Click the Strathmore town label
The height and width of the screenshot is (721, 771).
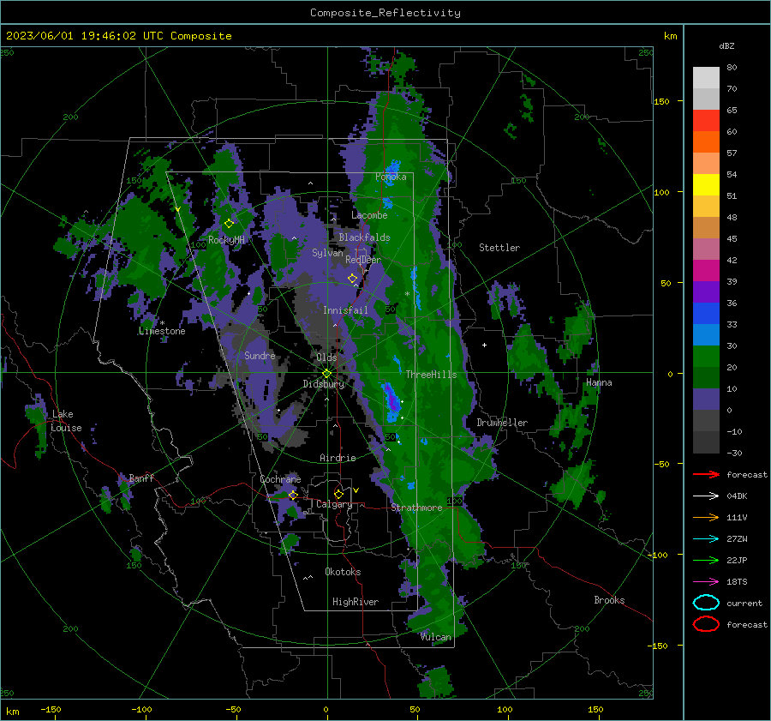pyautogui.click(x=416, y=508)
